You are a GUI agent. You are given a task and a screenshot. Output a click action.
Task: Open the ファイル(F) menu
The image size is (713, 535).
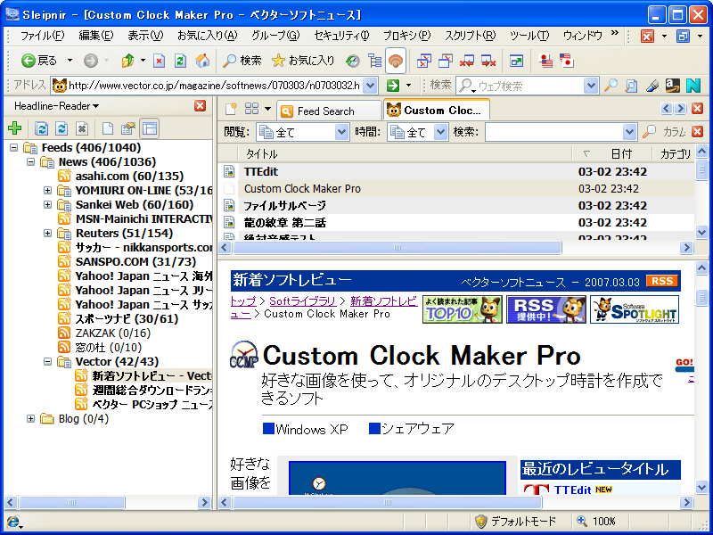[x=42, y=36]
